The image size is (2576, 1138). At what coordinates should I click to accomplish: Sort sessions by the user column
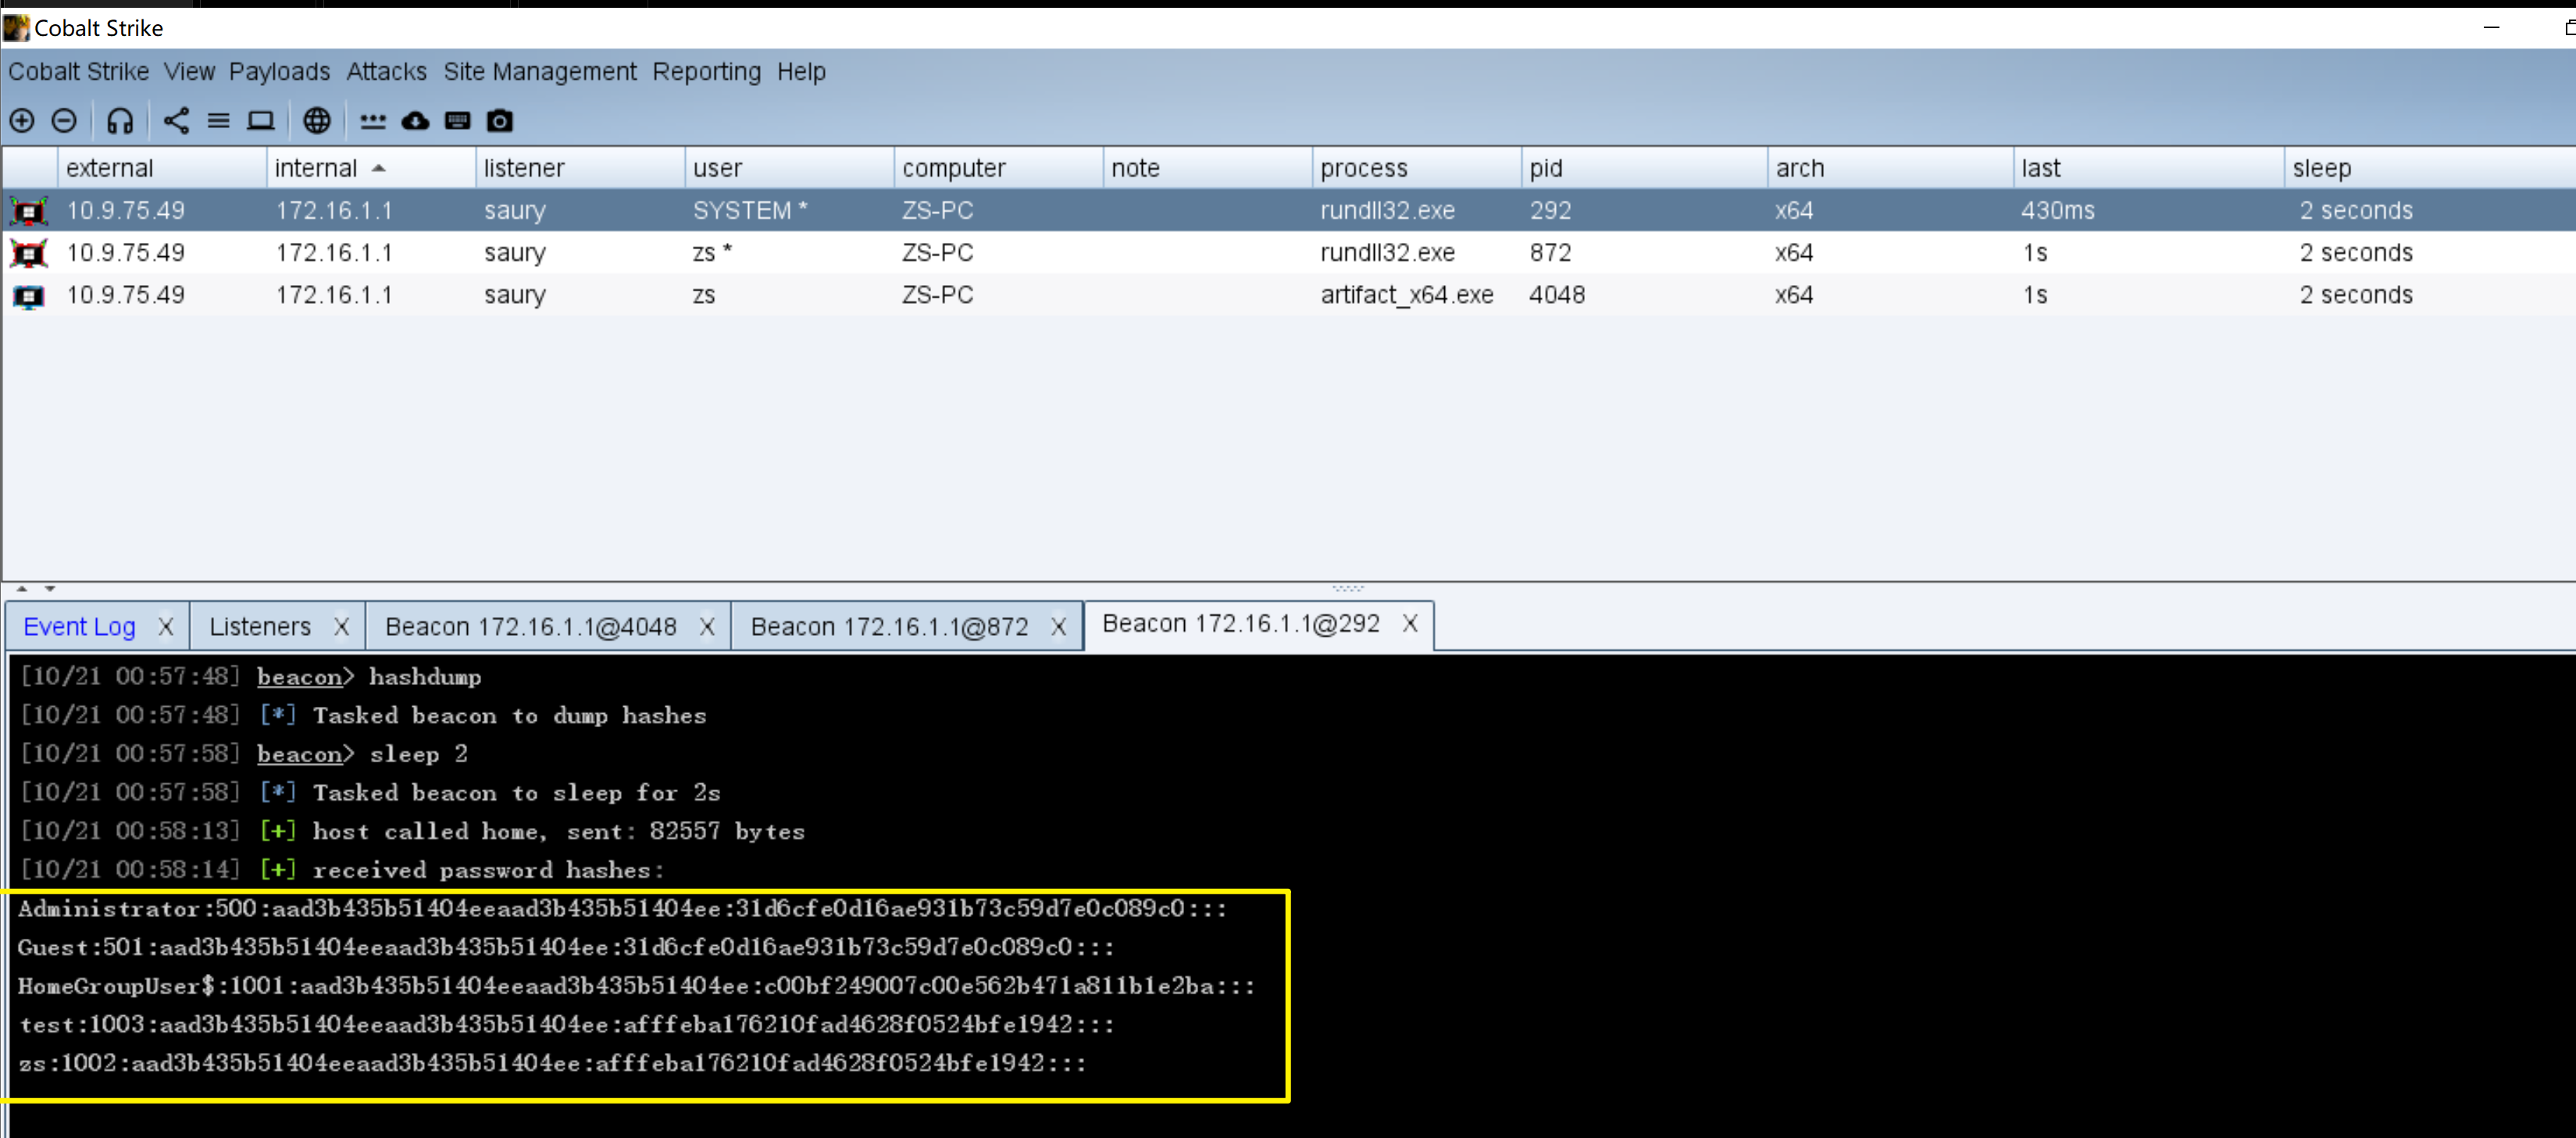pyautogui.click(x=789, y=168)
